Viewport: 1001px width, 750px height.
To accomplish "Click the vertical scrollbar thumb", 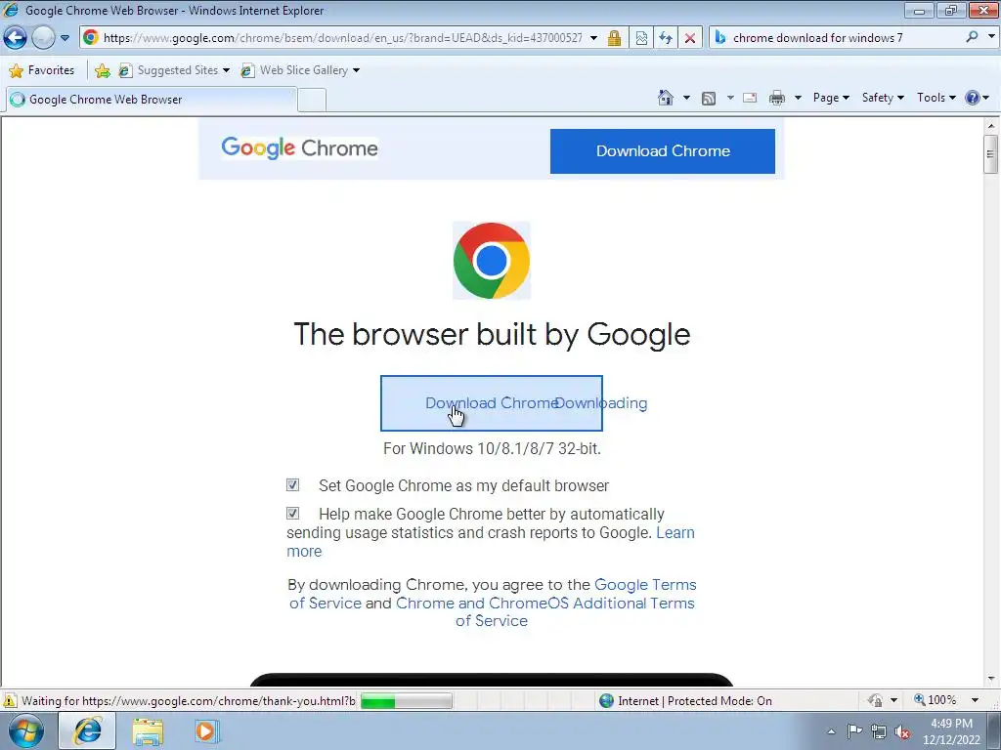I will 991,153.
